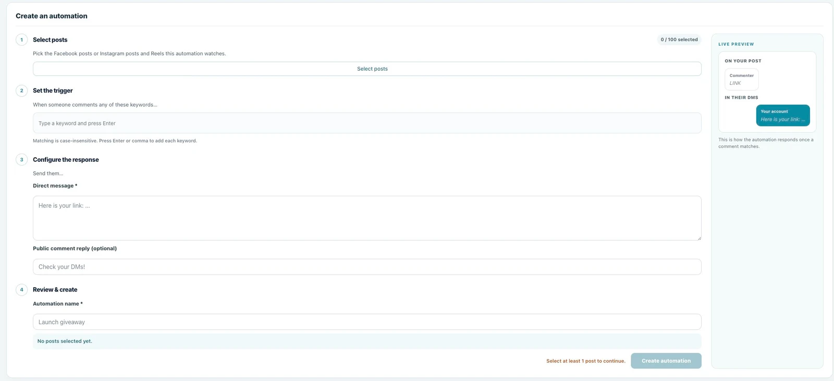Click the Automation name input field
This screenshot has height=381, width=834.
367,322
